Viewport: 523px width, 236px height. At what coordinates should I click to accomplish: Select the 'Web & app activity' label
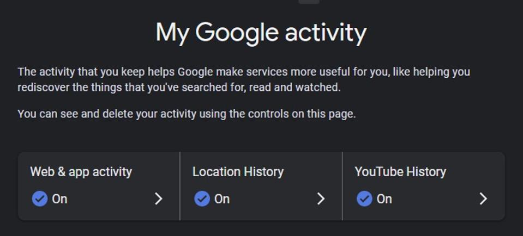[81, 172]
